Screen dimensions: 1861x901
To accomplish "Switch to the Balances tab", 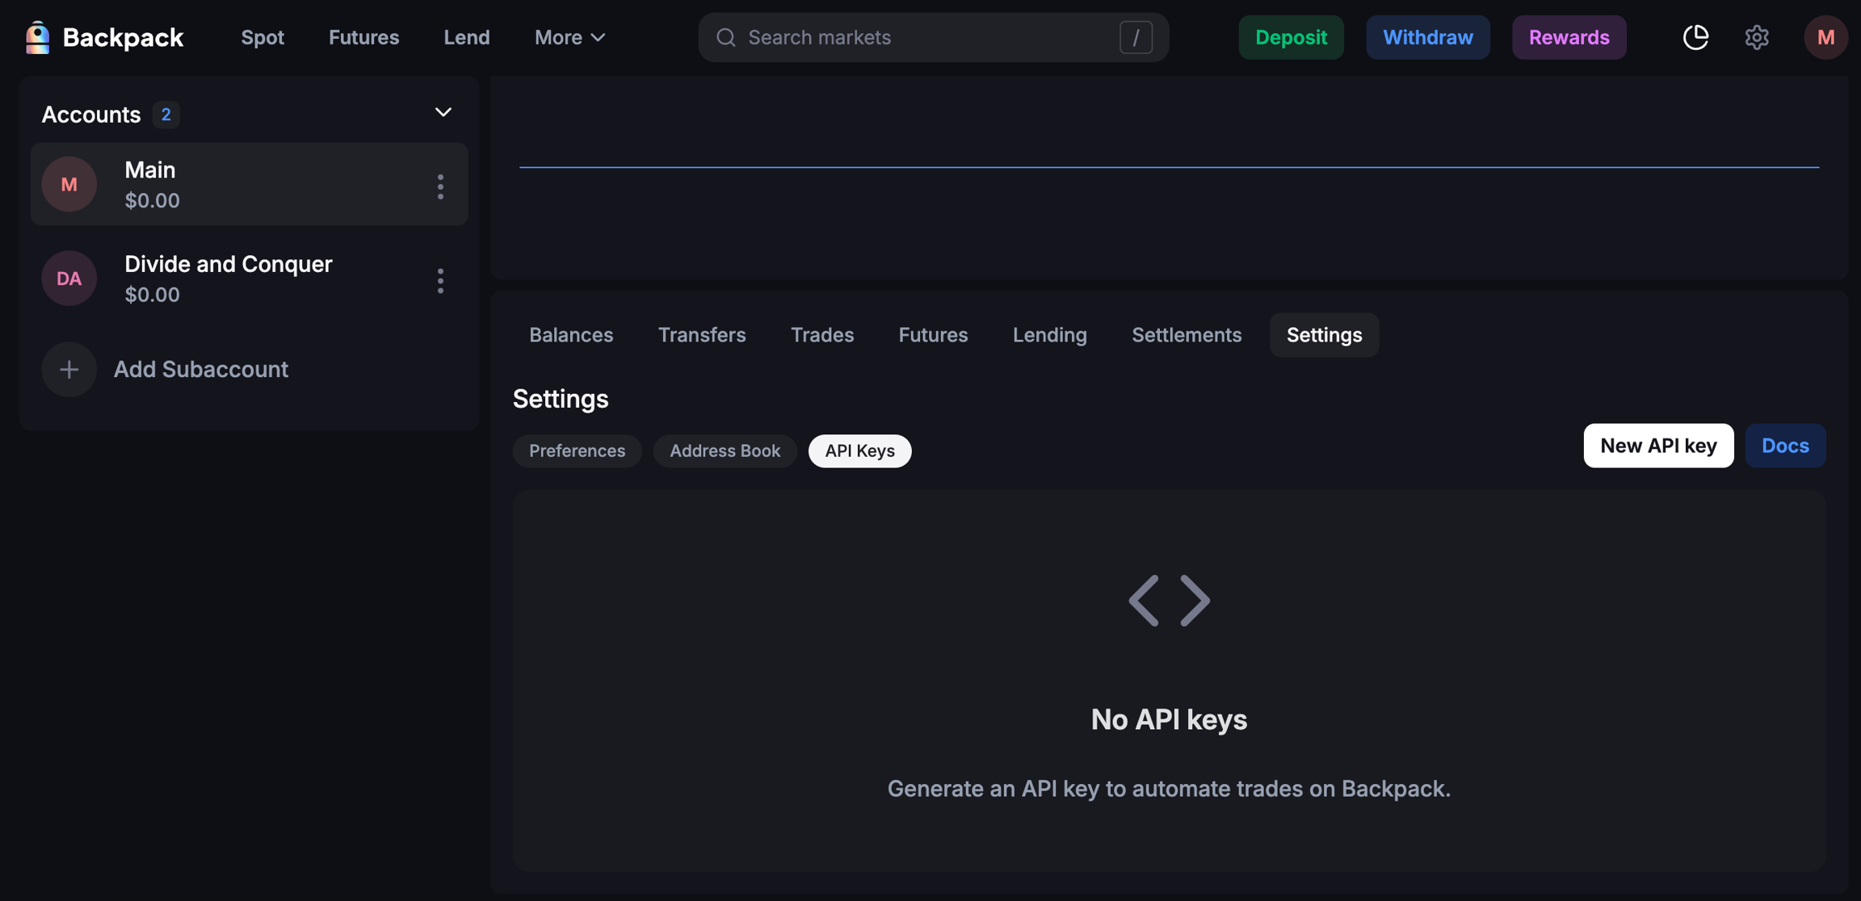I will 570,334.
